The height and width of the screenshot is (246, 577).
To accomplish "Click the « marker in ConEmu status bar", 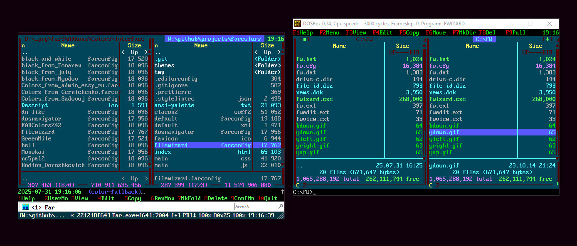I will coord(72,216).
